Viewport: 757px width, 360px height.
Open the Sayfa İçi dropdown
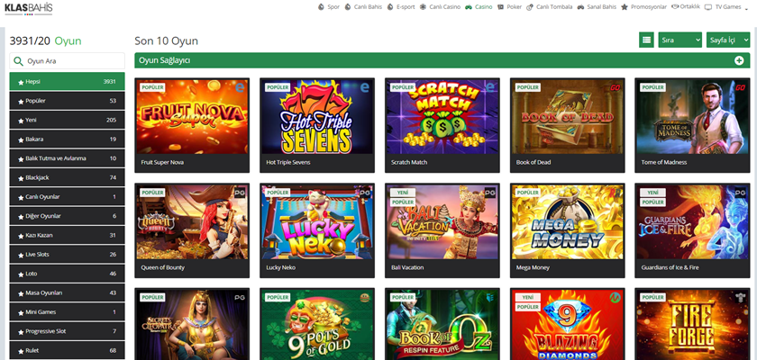click(728, 40)
